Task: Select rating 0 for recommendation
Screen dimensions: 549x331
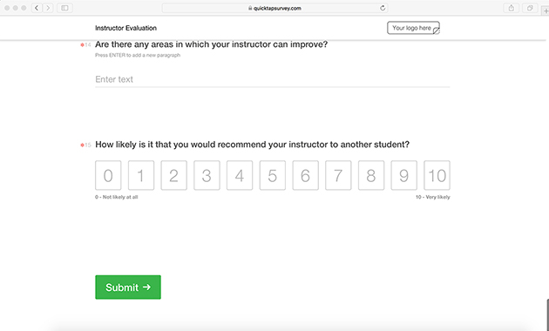Action: click(x=108, y=175)
